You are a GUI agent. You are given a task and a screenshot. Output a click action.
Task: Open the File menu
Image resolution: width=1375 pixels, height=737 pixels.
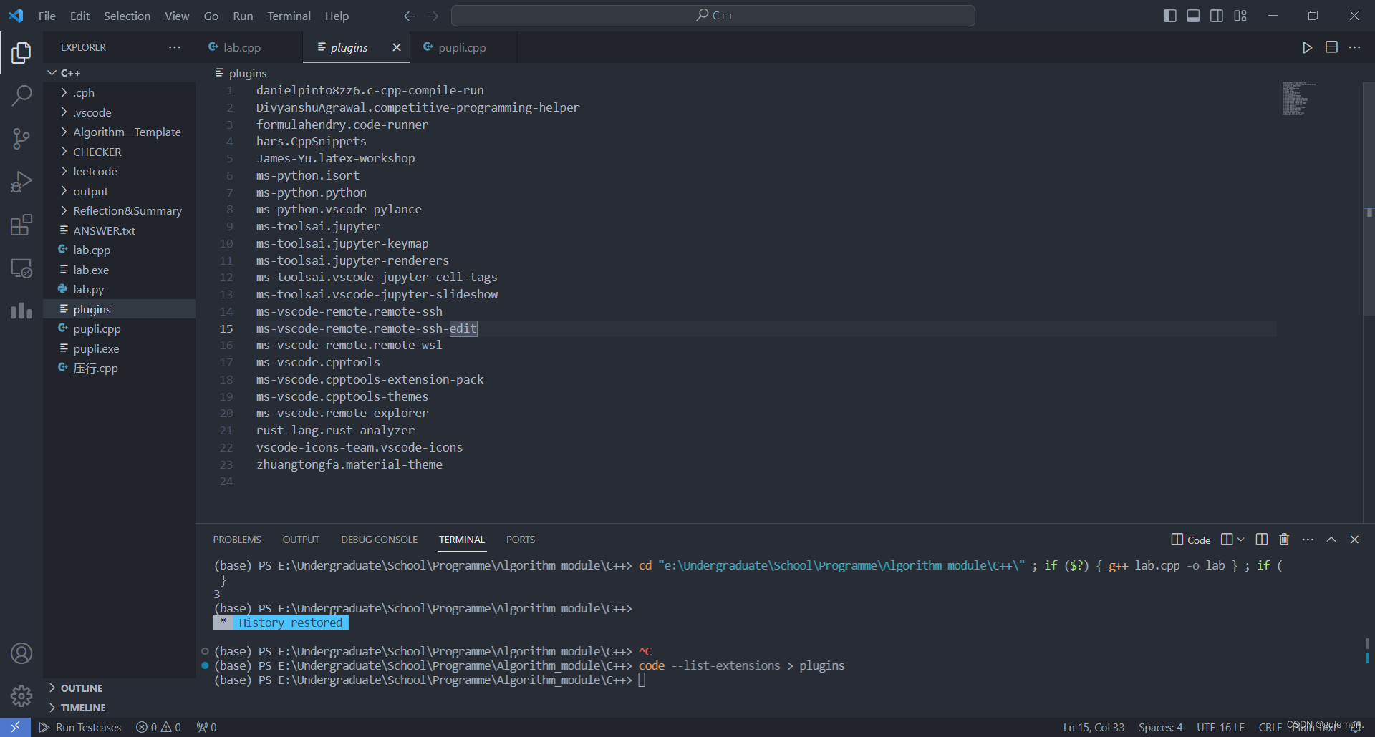tap(47, 16)
